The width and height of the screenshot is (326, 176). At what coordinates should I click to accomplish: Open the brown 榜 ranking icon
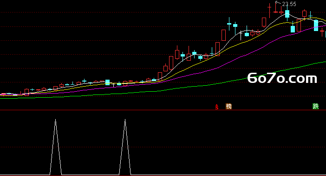point(228,107)
